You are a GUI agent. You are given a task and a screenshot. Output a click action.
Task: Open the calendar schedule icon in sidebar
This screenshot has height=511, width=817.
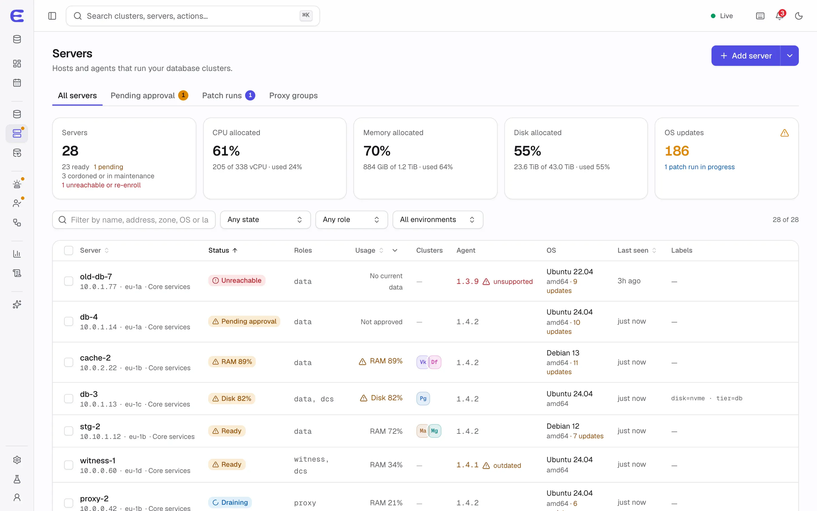tap(17, 83)
